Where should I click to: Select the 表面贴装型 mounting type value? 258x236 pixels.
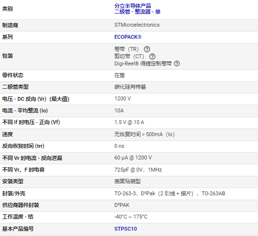click(x=127, y=181)
